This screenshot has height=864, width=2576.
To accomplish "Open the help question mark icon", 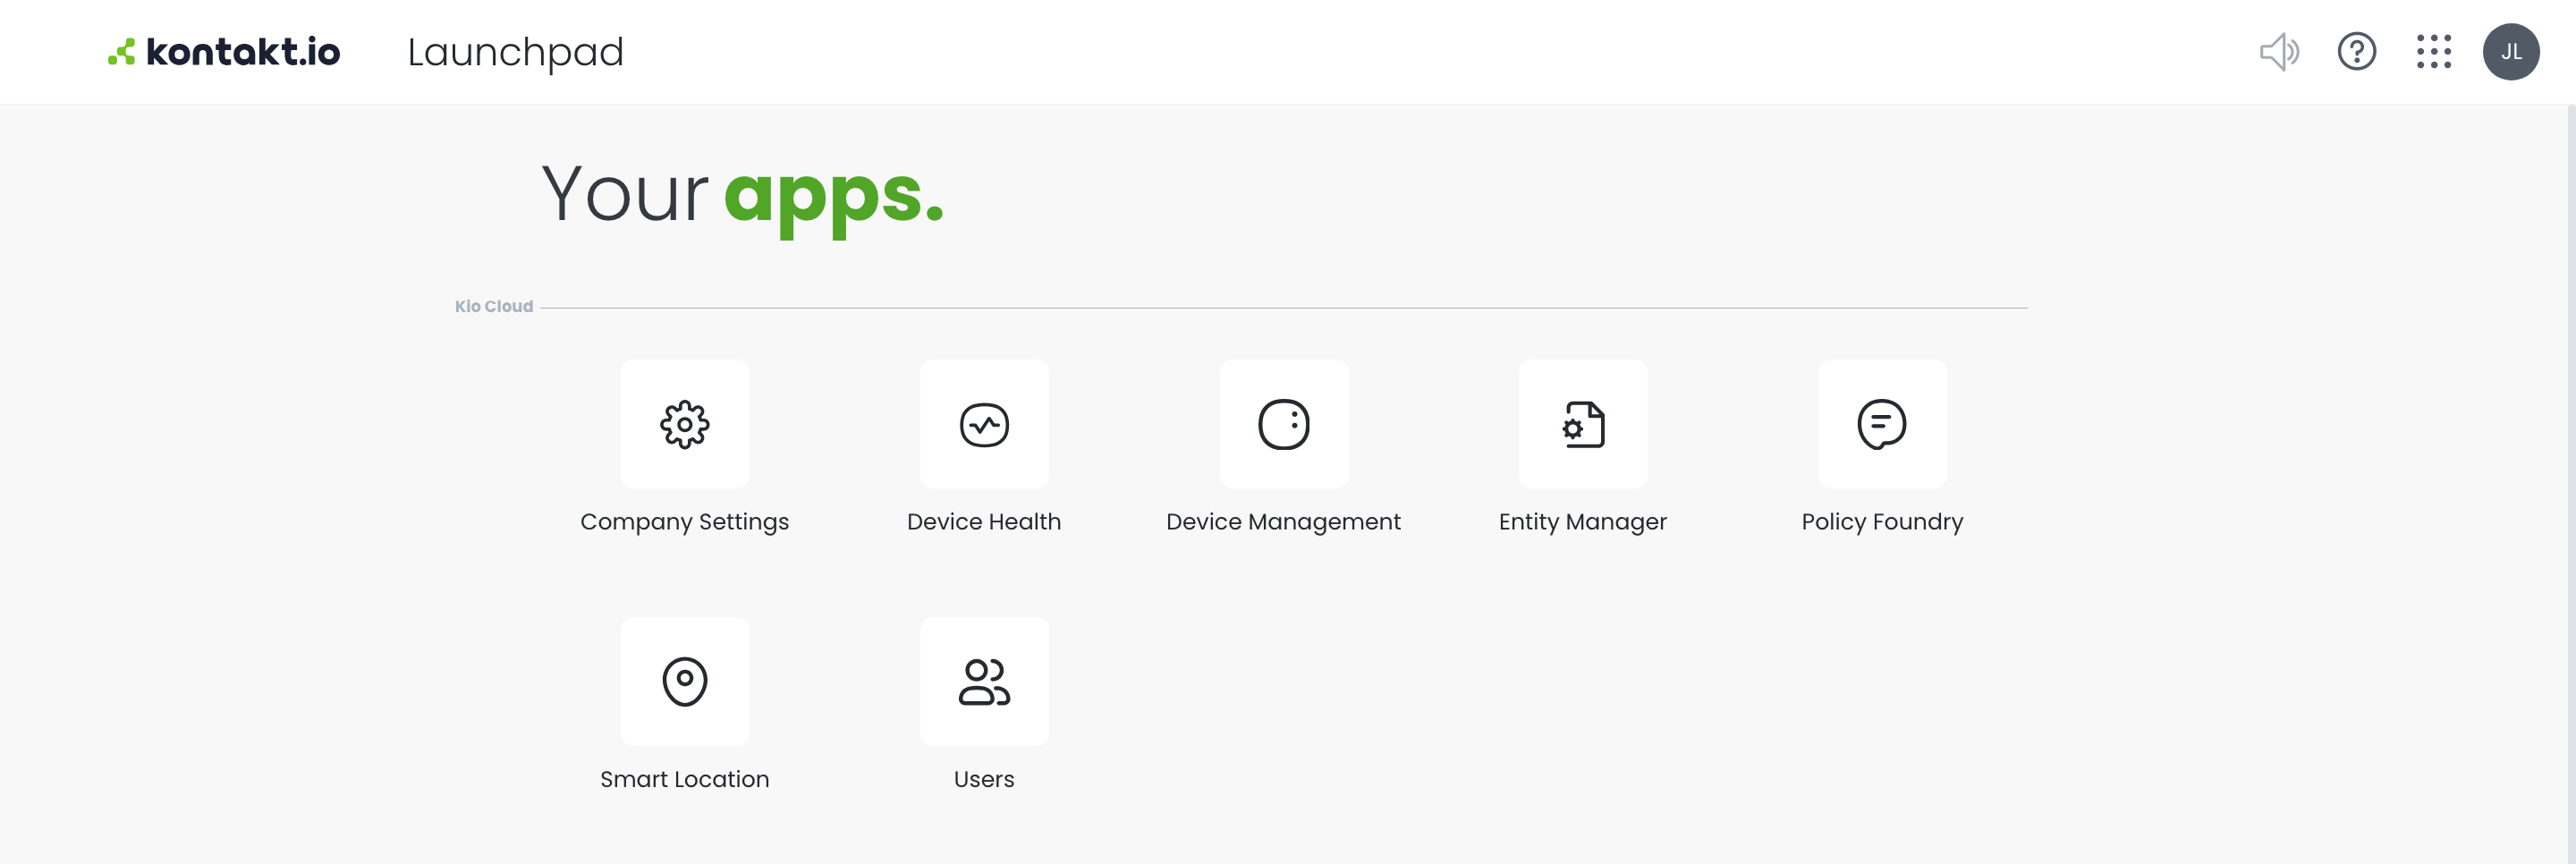I will click(2356, 52).
